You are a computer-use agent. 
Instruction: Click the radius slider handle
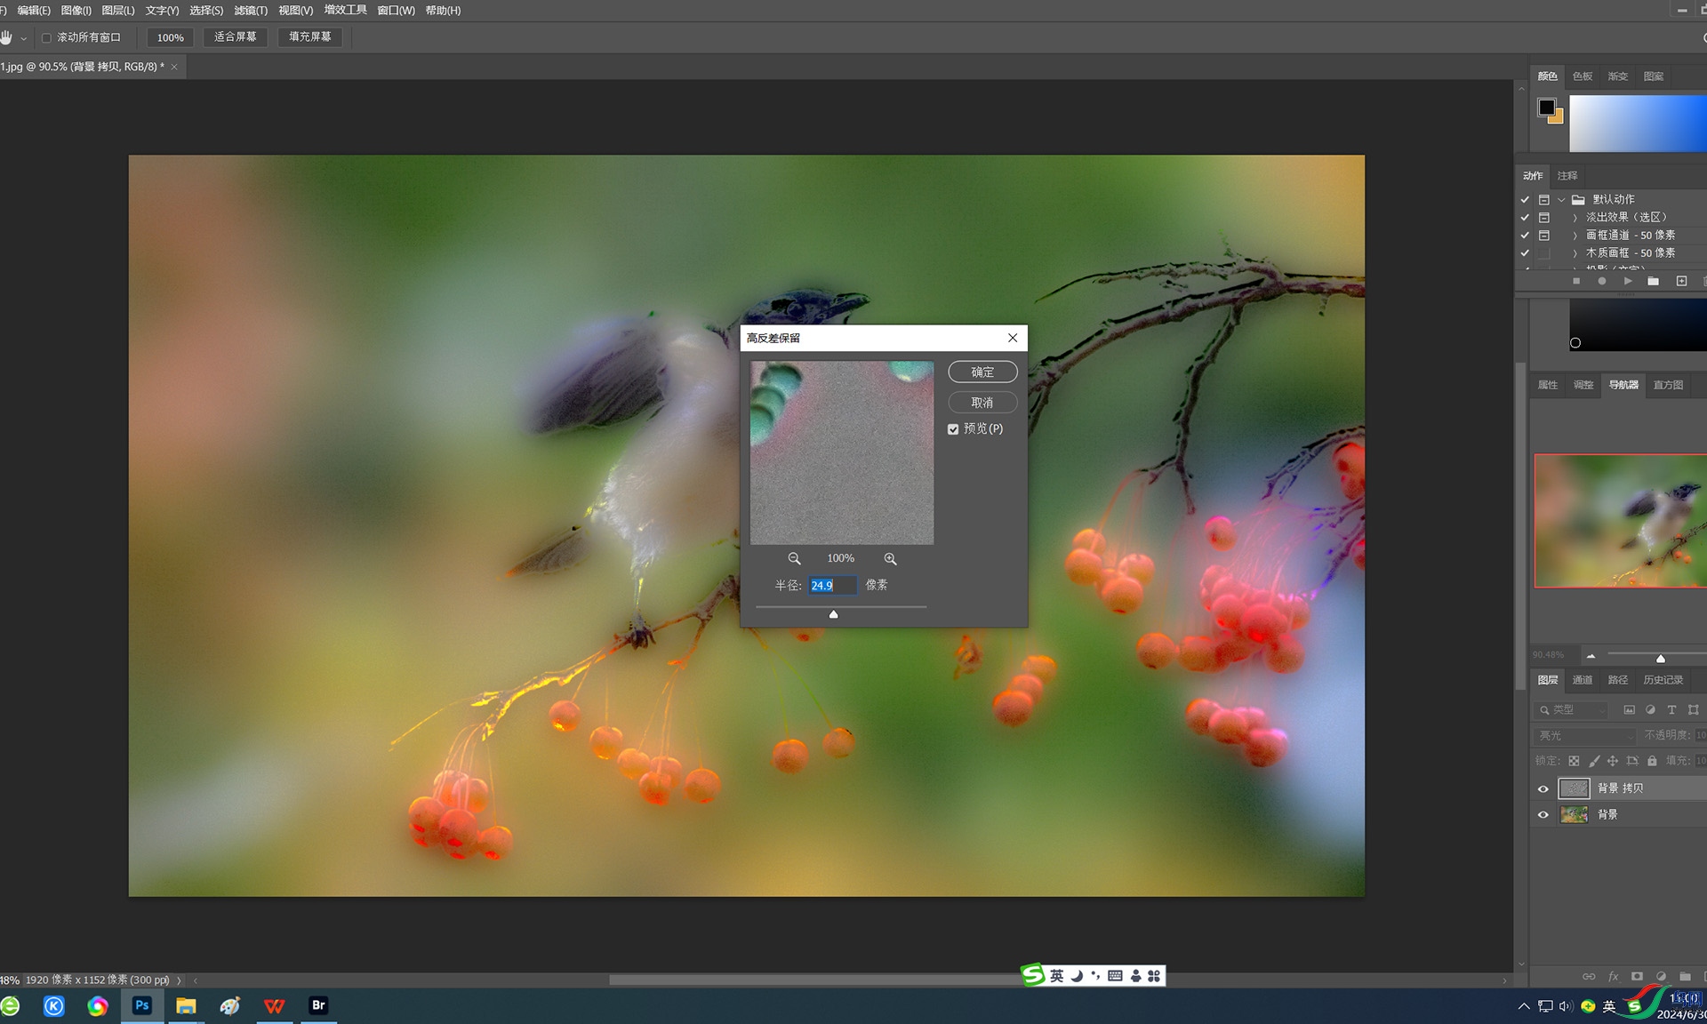833,614
